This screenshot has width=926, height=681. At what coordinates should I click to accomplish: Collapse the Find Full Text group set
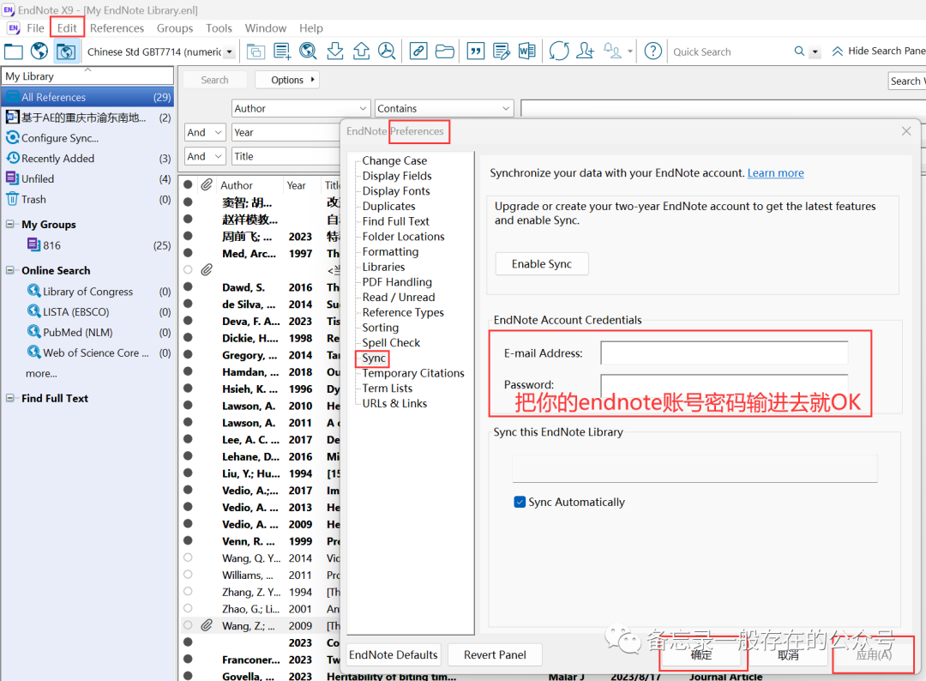[10, 399]
